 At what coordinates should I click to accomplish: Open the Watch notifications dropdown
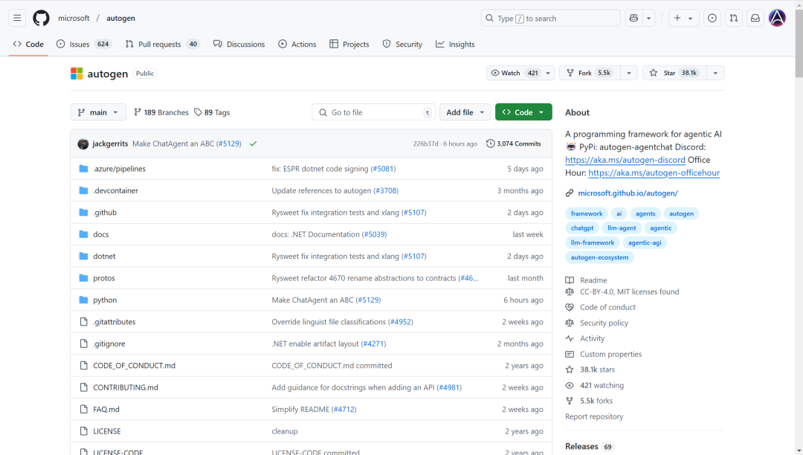tap(520, 73)
